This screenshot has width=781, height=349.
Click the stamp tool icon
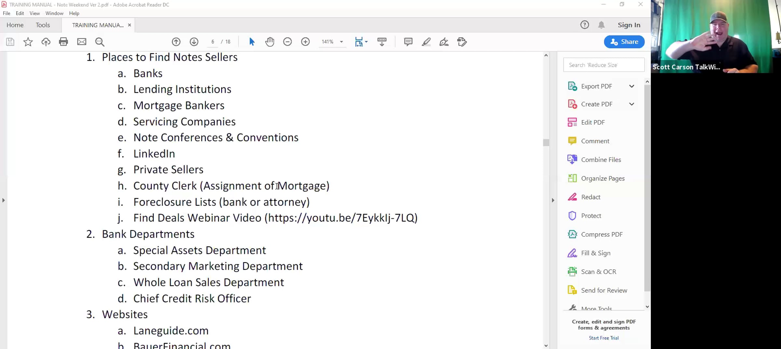(x=462, y=42)
